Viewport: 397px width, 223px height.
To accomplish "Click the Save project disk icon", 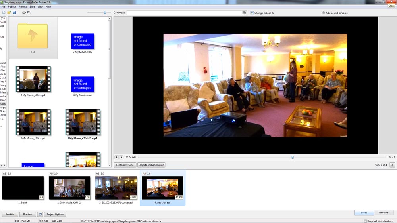I will (x=14, y=12).
